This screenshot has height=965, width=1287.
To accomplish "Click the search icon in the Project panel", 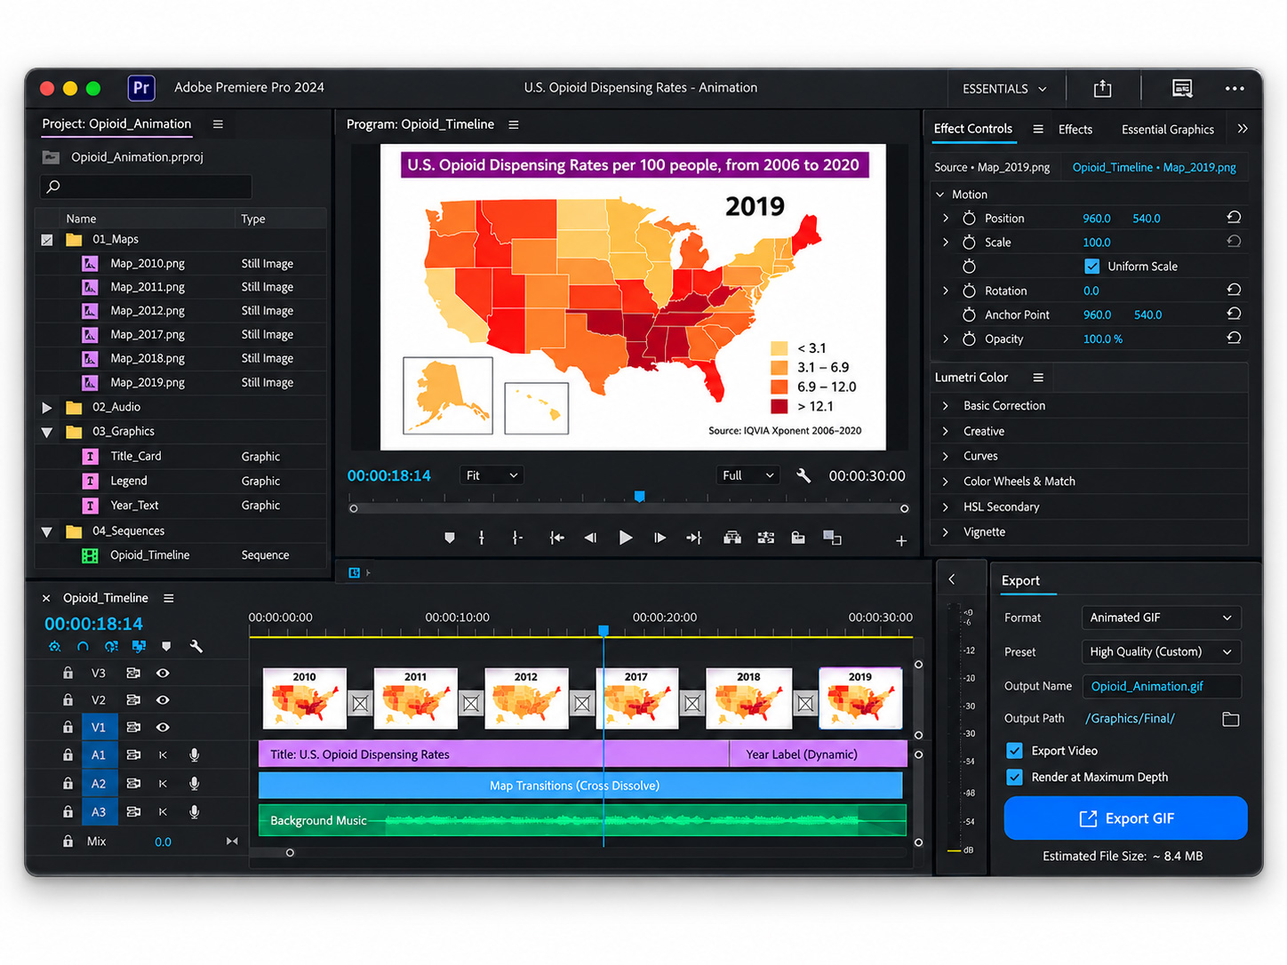I will [53, 187].
